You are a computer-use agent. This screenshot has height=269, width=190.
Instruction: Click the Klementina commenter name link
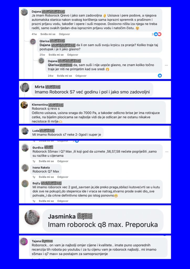pyautogui.click(x=40, y=105)
